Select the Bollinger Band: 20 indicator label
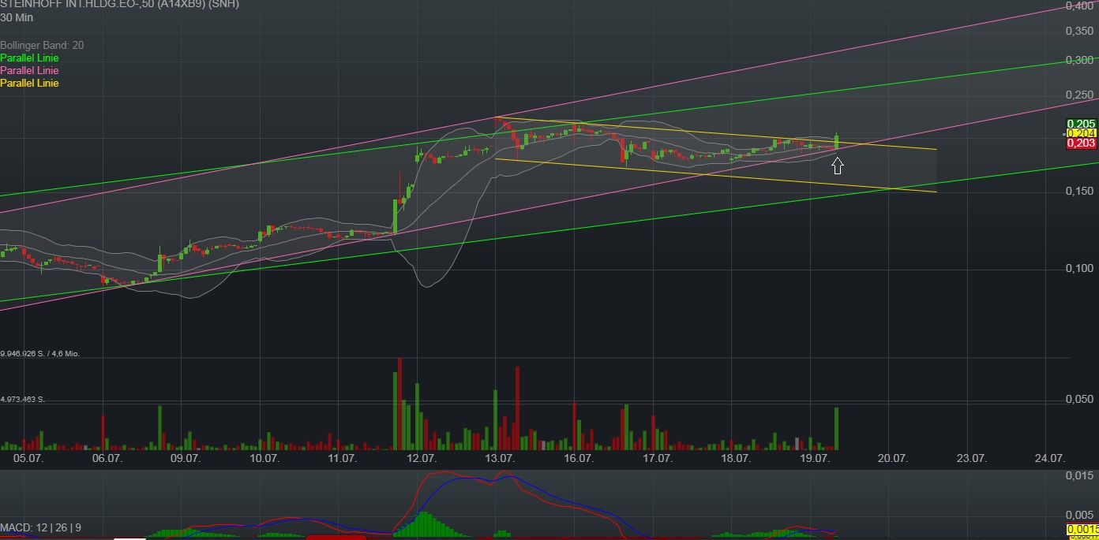Image resolution: width=1099 pixels, height=540 pixels. 43,45
